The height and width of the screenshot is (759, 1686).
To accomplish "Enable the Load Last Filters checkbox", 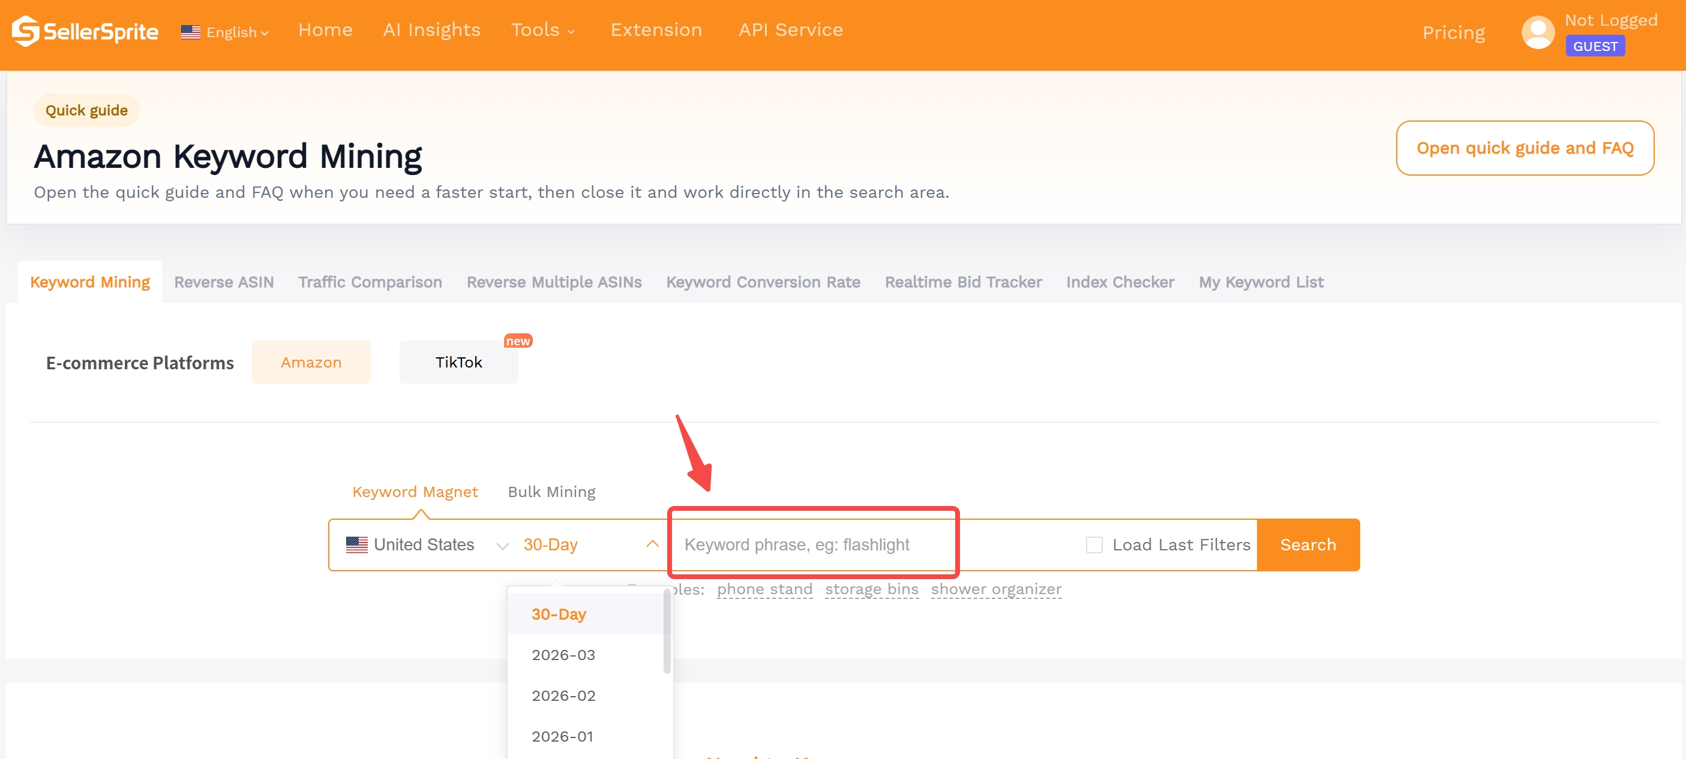I will [1094, 544].
